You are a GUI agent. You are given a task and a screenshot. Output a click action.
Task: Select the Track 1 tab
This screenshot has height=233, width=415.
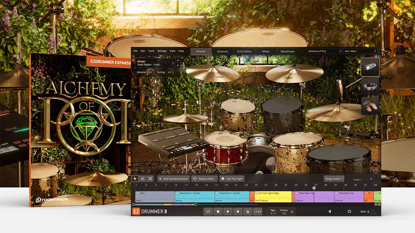click(x=357, y=179)
